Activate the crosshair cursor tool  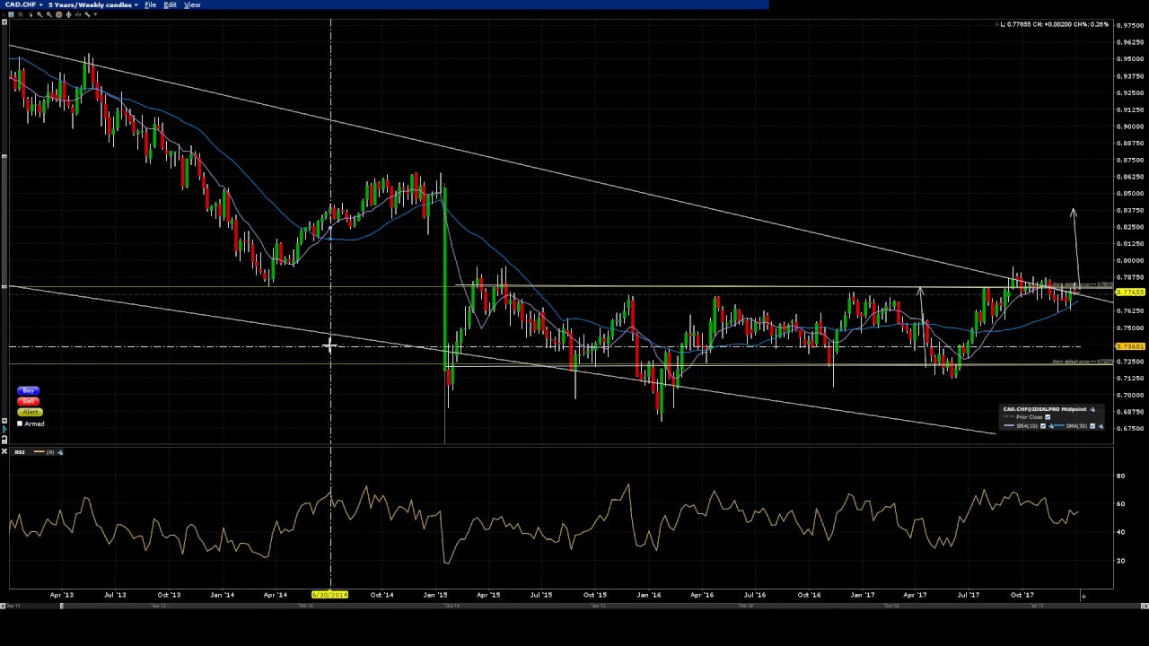(x=59, y=14)
